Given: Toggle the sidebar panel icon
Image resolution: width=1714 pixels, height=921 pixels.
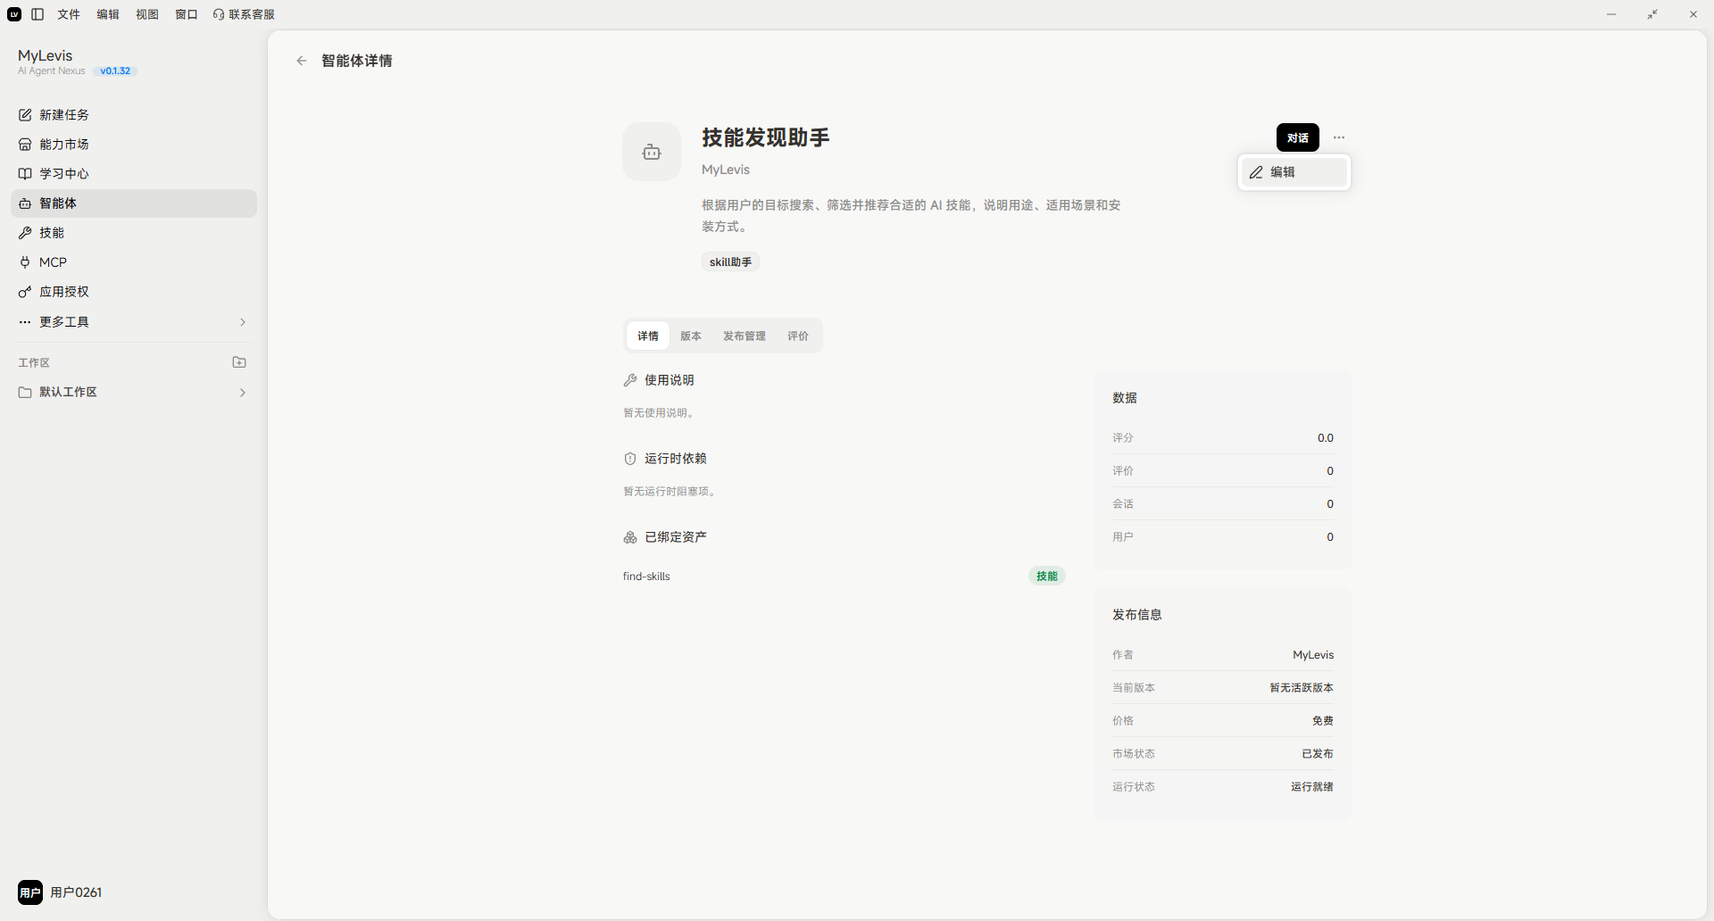Looking at the screenshot, I should [x=37, y=14].
